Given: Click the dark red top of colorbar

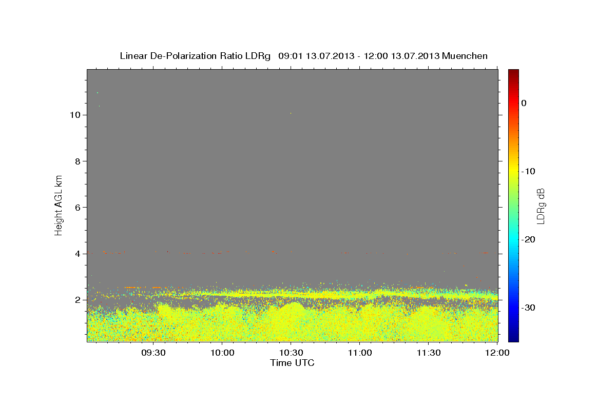Looking at the screenshot, I should [x=513, y=74].
